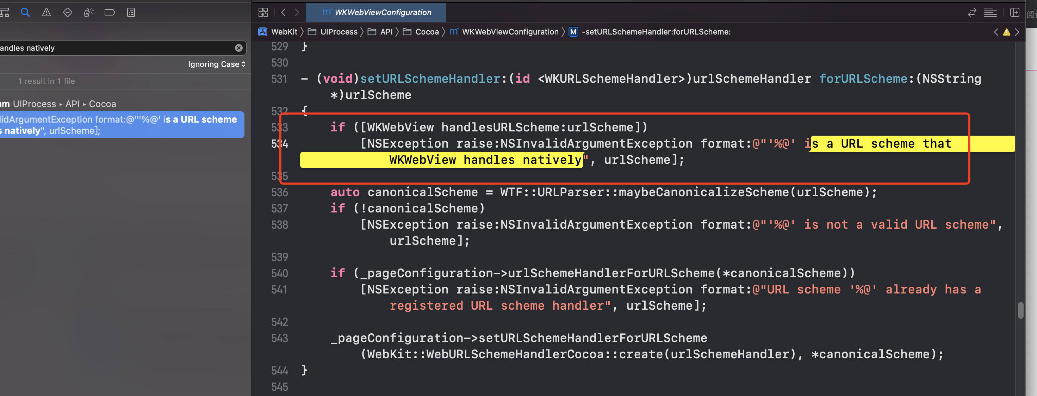1037x396 pixels.
Task: Open the Find navigator magnifier icon
Action: coord(25,12)
